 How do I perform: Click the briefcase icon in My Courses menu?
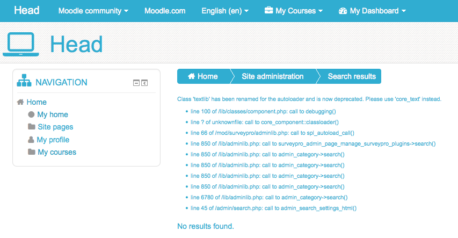[x=268, y=11]
